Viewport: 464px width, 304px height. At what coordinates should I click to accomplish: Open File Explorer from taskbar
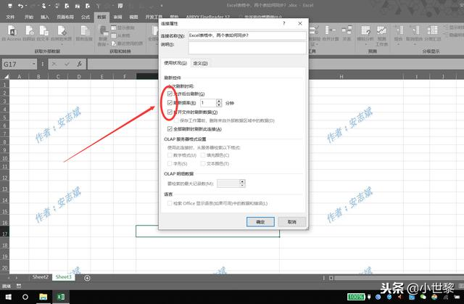(43, 297)
